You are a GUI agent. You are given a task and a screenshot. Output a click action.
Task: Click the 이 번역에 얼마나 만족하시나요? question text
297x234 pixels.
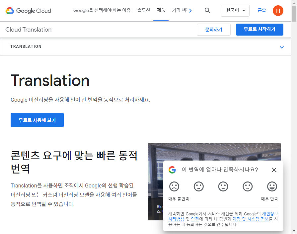220,170
